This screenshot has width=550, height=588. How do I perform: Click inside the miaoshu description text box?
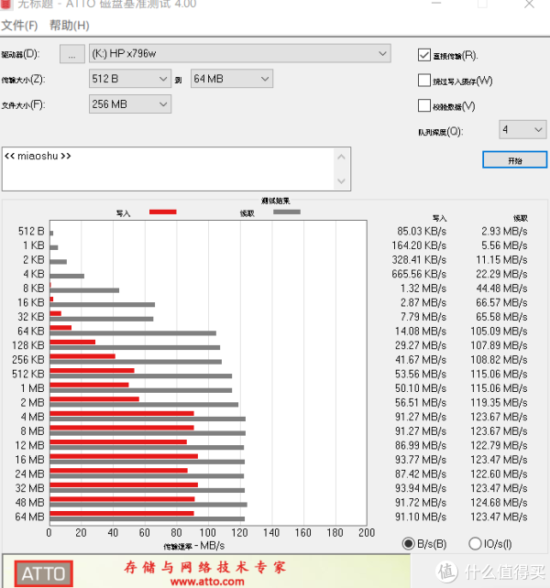tap(168, 169)
